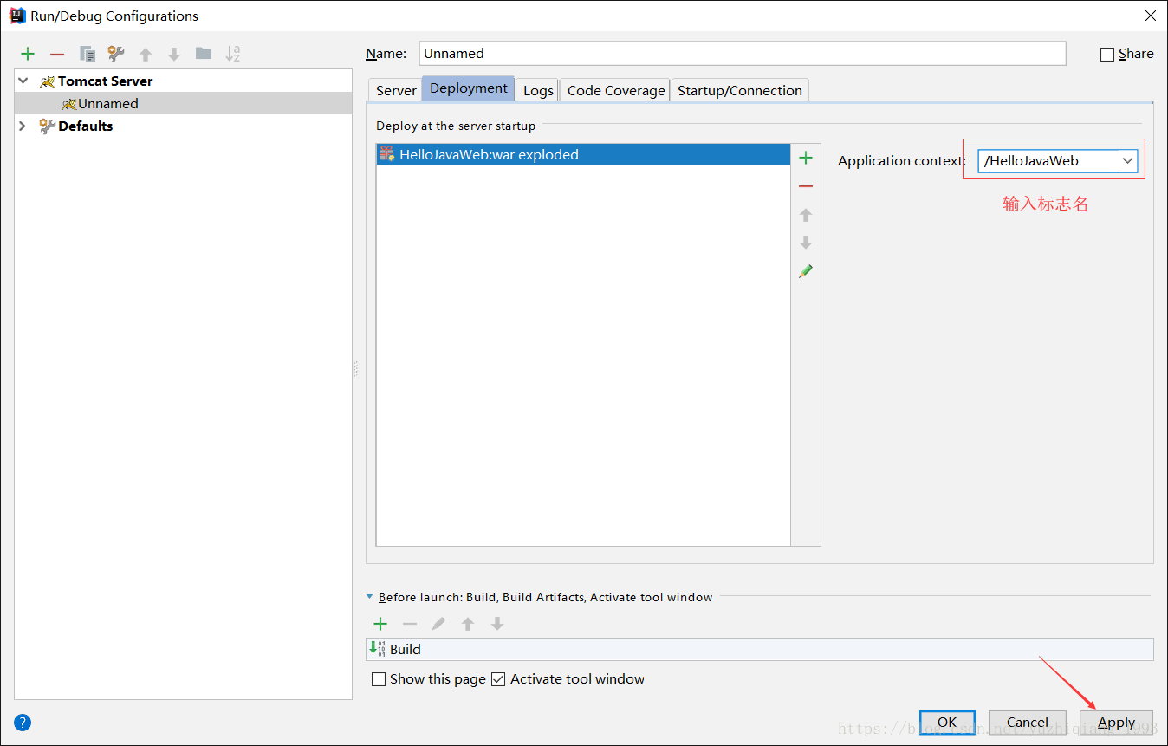Focus the Name input field

[743, 53]
